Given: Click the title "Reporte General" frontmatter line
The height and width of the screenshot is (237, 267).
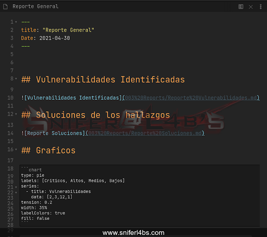Looking at the screenshot, I should 58,30.
